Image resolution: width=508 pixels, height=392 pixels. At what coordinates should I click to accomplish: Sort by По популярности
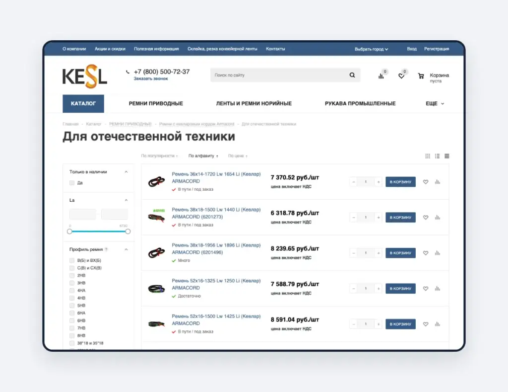[159, 156]
